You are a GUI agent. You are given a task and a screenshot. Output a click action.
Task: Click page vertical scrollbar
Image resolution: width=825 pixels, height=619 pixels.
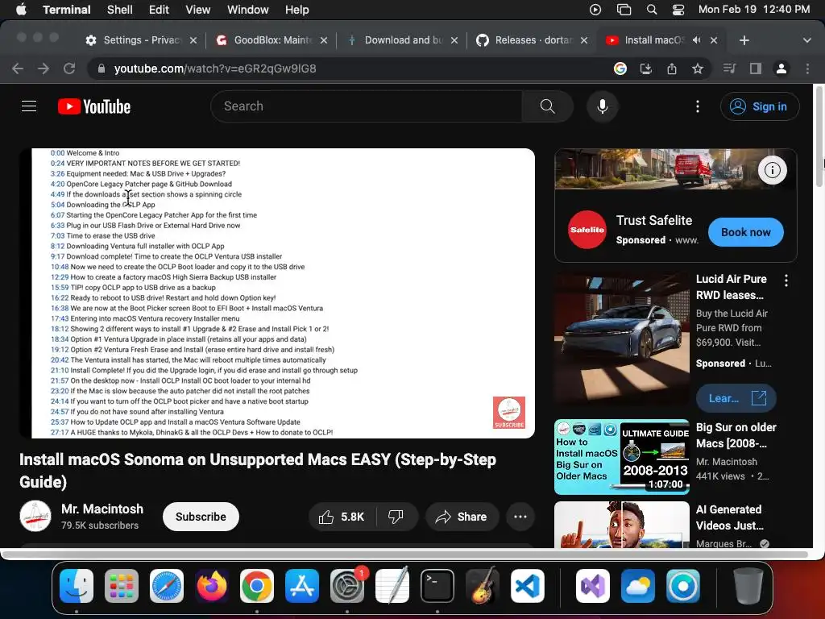[819, 137]
